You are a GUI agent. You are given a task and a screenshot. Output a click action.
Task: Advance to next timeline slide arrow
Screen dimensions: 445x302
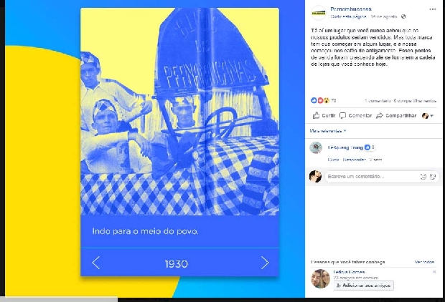[265, 263]
